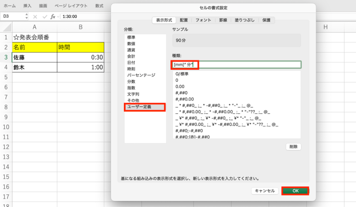Switch to the 表示形式 dialog tab
This screenshot has height=207, width=356.
164,20
